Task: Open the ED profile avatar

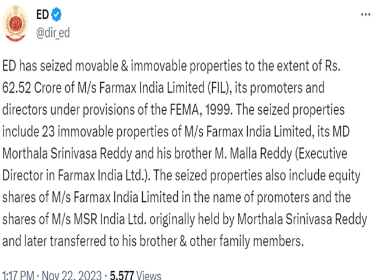Action: pyautogui.click(x=15, y=23)
